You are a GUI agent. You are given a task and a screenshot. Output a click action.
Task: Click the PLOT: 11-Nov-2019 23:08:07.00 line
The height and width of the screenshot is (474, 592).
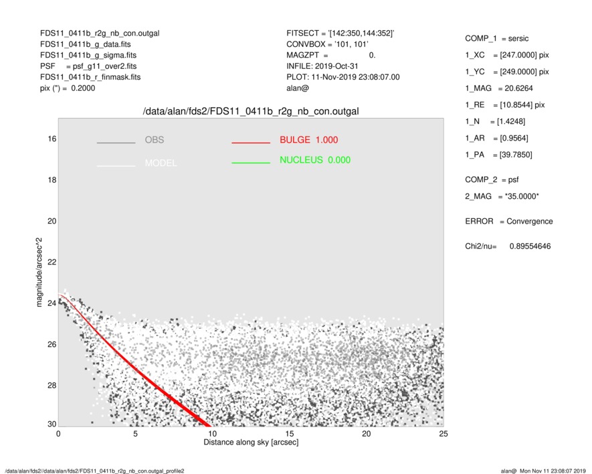[342, 77]
